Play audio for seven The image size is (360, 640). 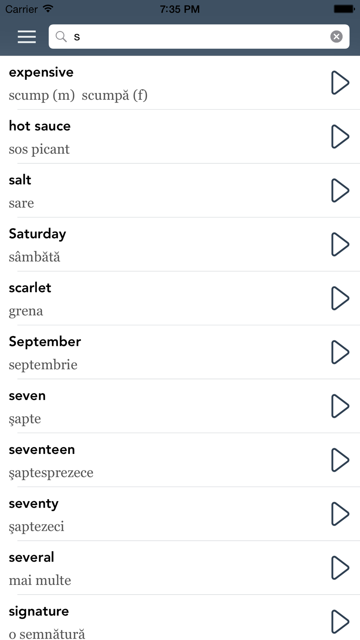pos(340,406)
